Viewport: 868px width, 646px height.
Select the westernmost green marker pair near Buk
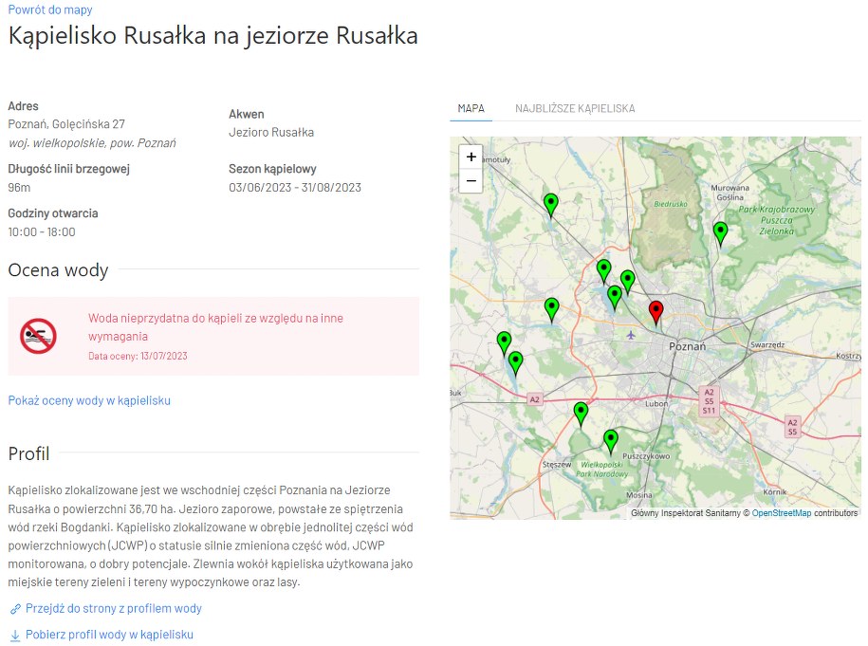(x=504, y=340)
